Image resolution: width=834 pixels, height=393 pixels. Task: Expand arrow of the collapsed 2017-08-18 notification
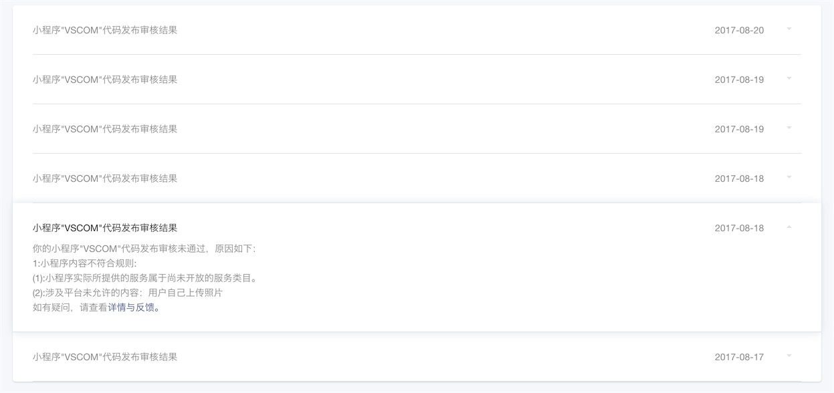(x=789, y=177)
